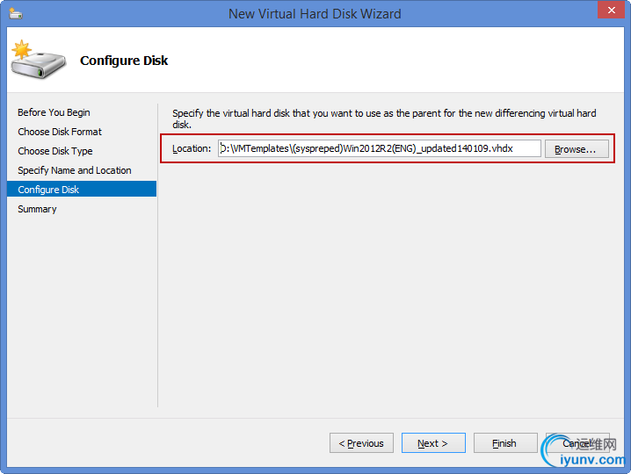
Task: Select the Choose Disk Format step
Action: coord(60,132)
